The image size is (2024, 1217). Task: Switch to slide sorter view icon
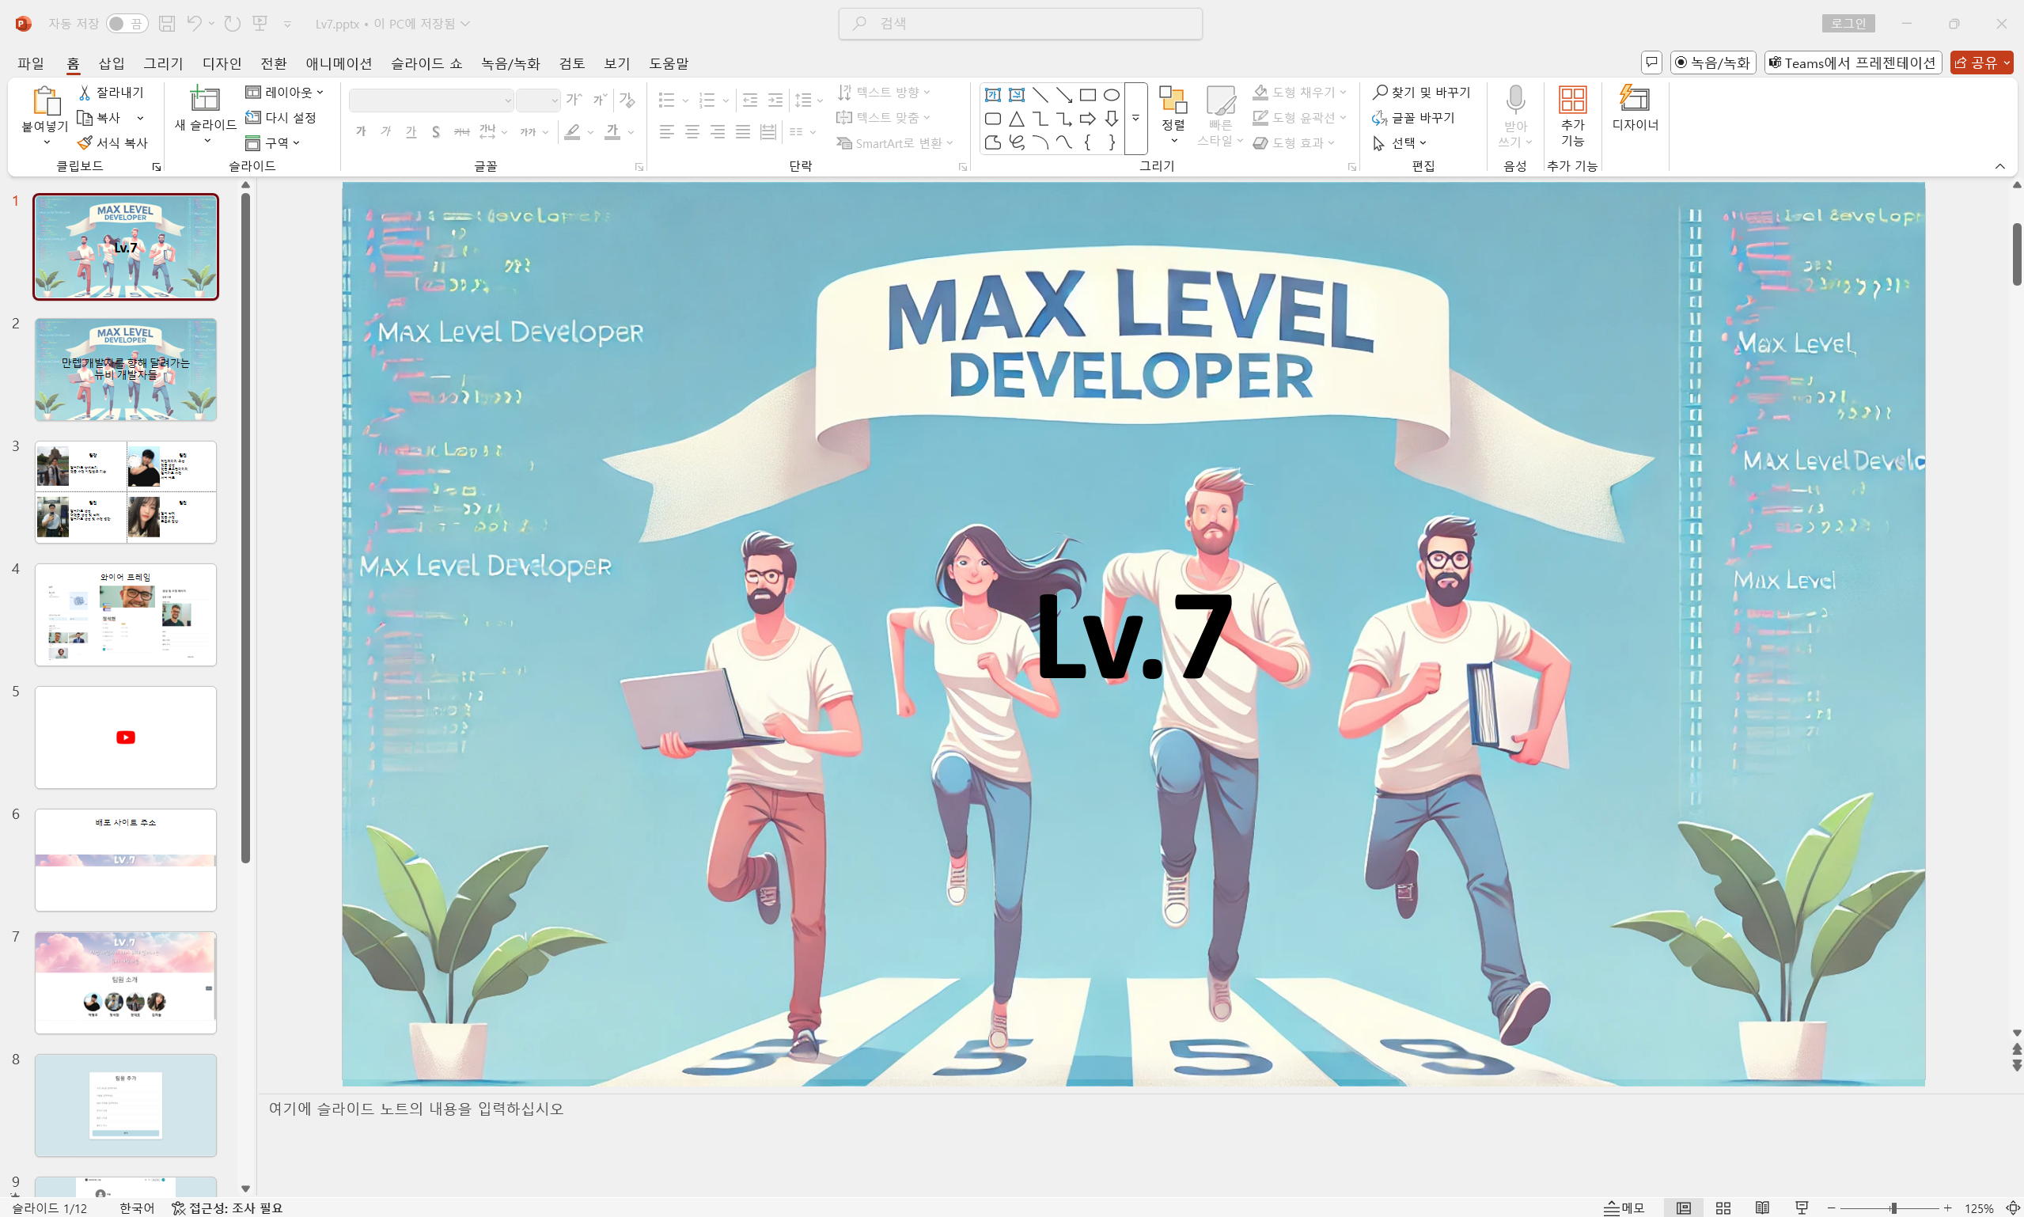1723,1208
